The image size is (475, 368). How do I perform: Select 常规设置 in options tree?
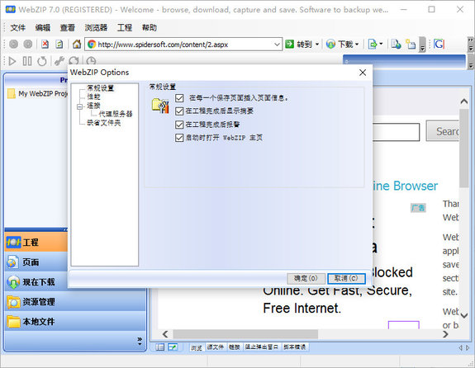pyautogui.click(x=100, y=88)
